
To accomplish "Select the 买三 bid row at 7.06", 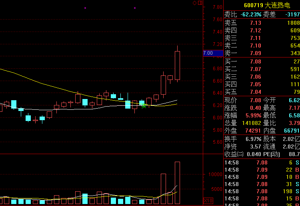I will pyautogui.click(x=262, y=77).
